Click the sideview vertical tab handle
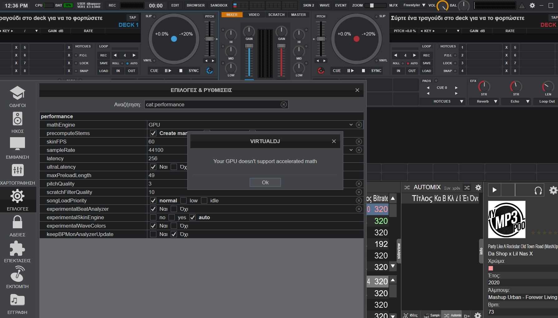Image resolution: width=558 pixels, height=318 pixels. click(399, 251)
